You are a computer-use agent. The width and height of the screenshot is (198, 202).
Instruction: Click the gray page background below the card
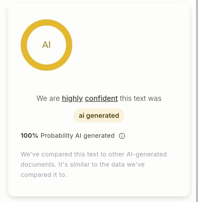(x=99, y=199)
